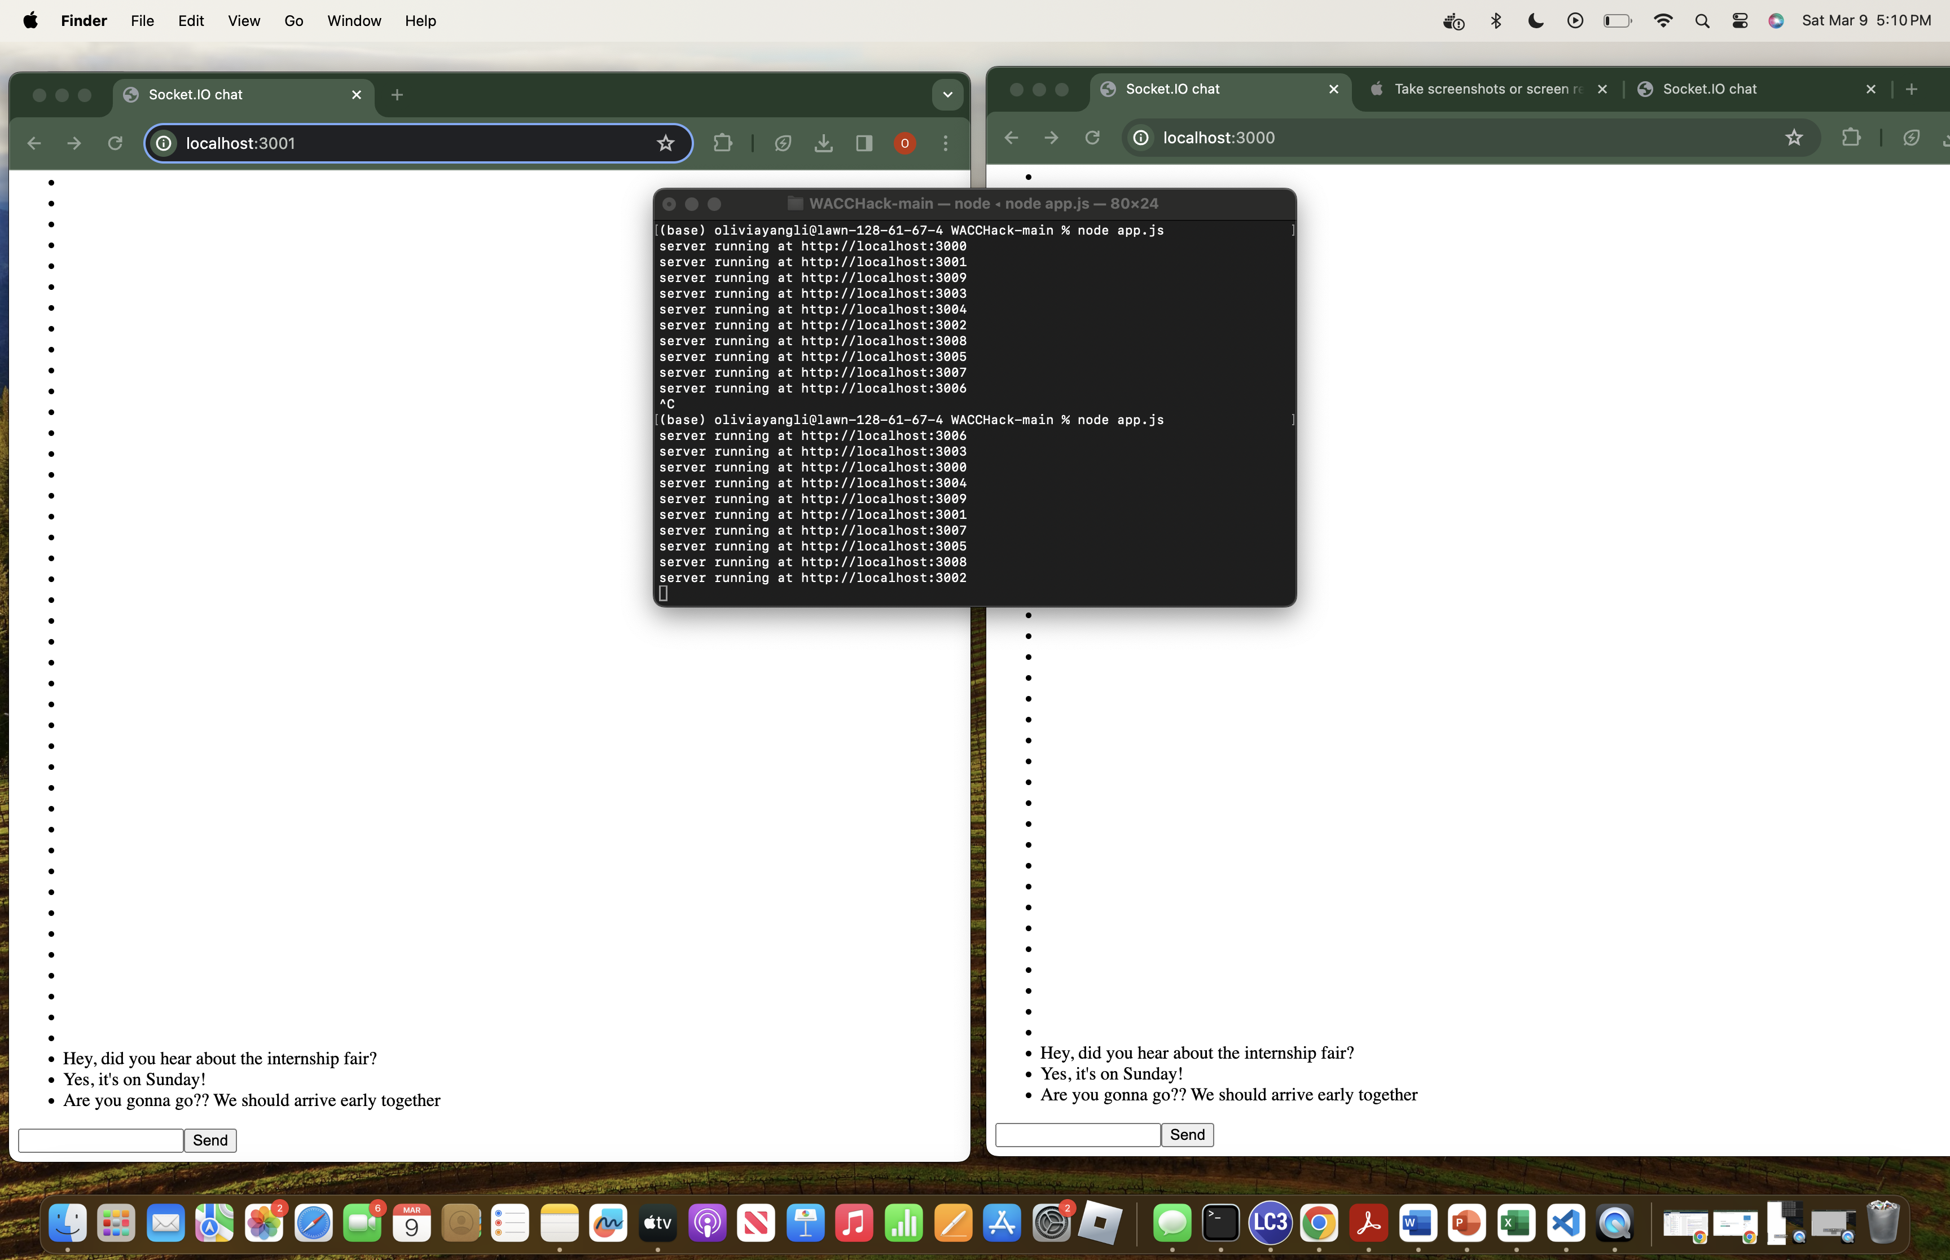This screenshot has width=1950, height=1260.
Task: Open Spotlight search in the menu bar
Action: (1702, 20)
